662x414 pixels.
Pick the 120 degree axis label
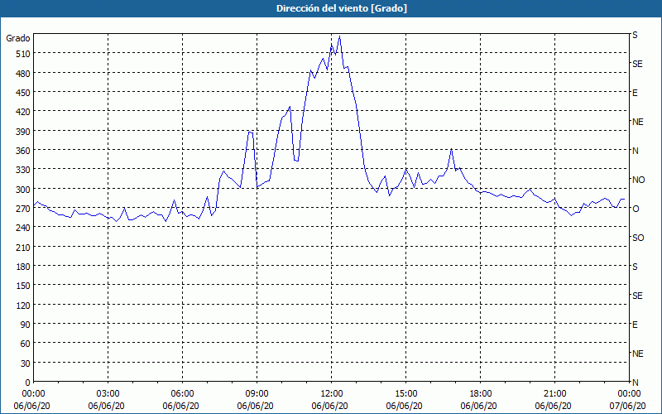click(23, 305)
